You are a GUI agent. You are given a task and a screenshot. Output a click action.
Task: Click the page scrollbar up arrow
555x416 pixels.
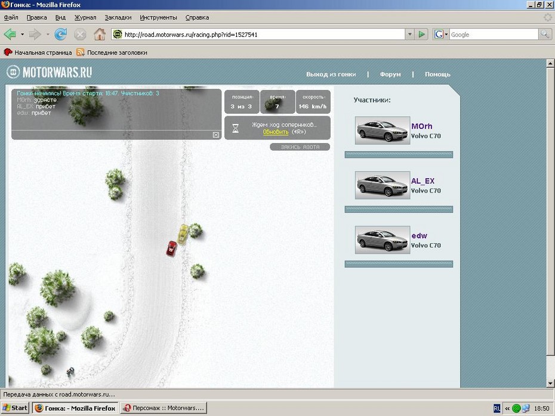click(x=550, y=64)
